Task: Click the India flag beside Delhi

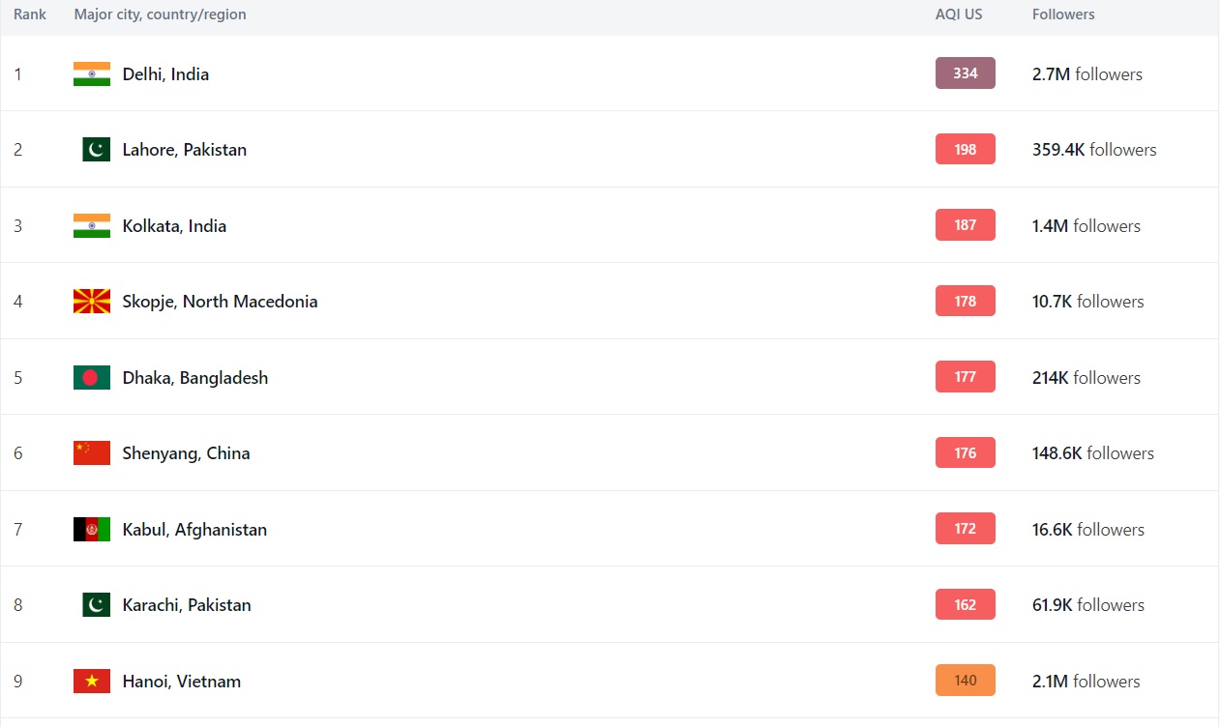Action: [x=92, y=74]
